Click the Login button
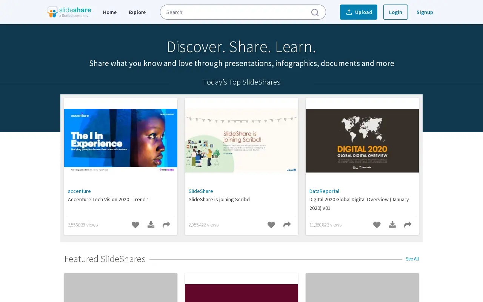 pos(395,12)
